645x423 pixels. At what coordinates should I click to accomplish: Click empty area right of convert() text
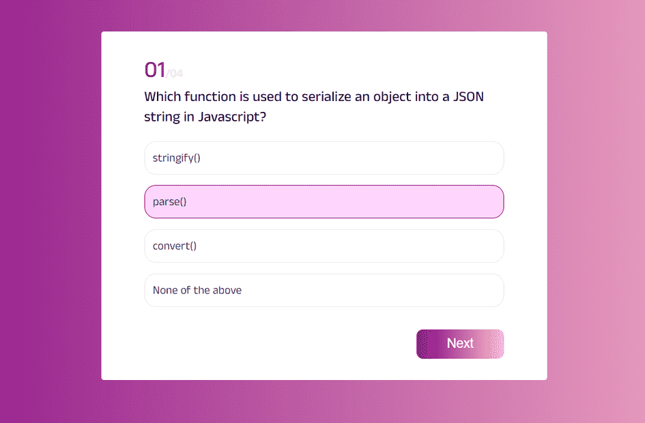pos(349,246)
